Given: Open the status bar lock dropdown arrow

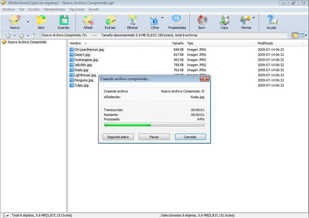Looking at the screenshot, I should click(x=8, y=216).
